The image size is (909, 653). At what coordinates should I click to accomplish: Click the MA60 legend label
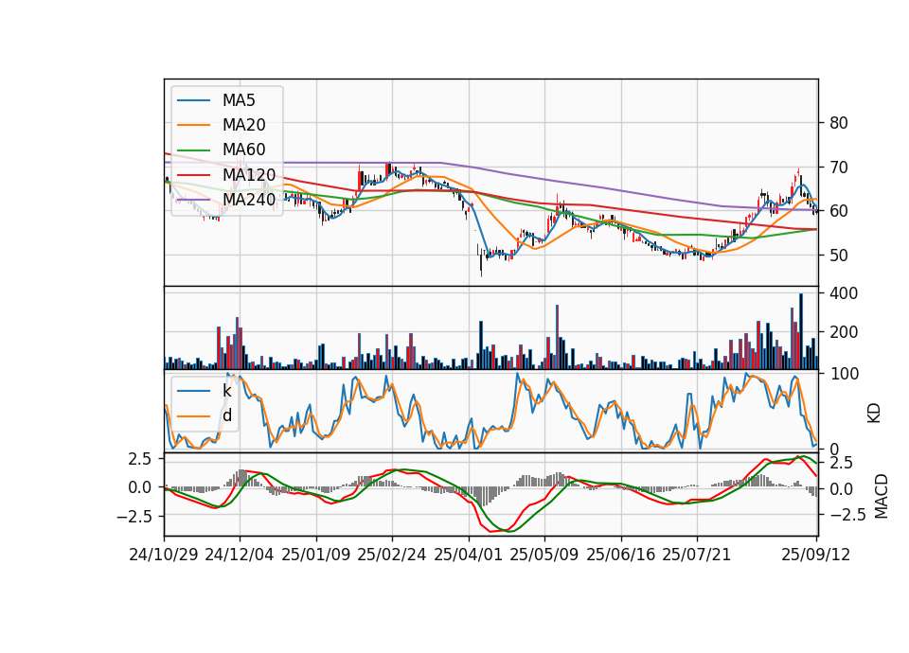tap(243, 150)
